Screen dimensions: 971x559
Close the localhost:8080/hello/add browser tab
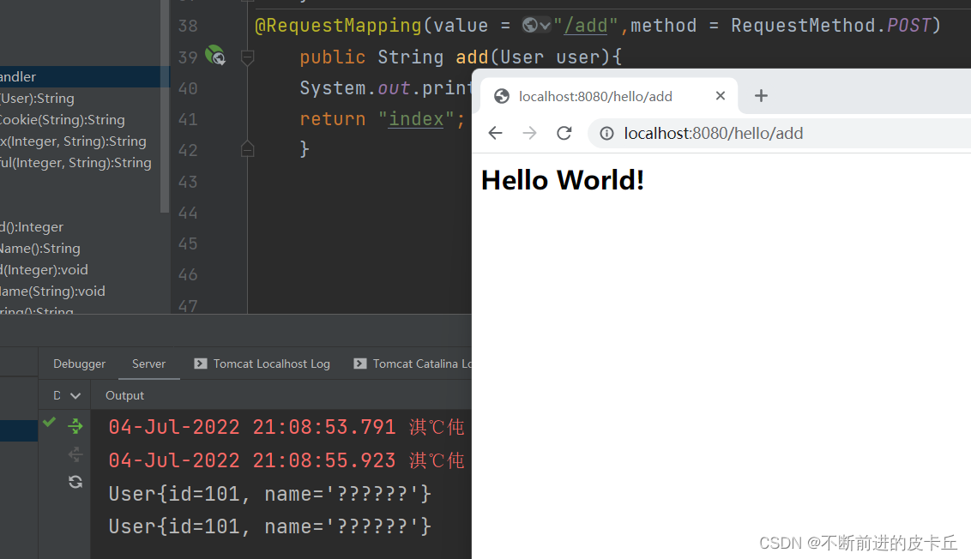pos(721,96)
